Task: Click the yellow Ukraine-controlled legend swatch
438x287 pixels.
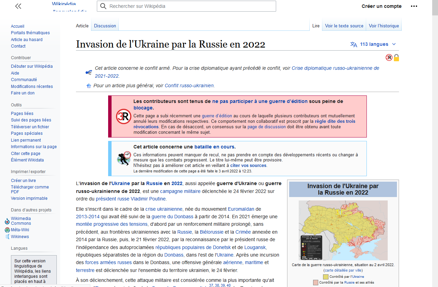Action: tap(325, 276)
